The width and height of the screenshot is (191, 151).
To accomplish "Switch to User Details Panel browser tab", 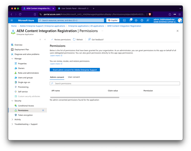I will tap(74, 8).
